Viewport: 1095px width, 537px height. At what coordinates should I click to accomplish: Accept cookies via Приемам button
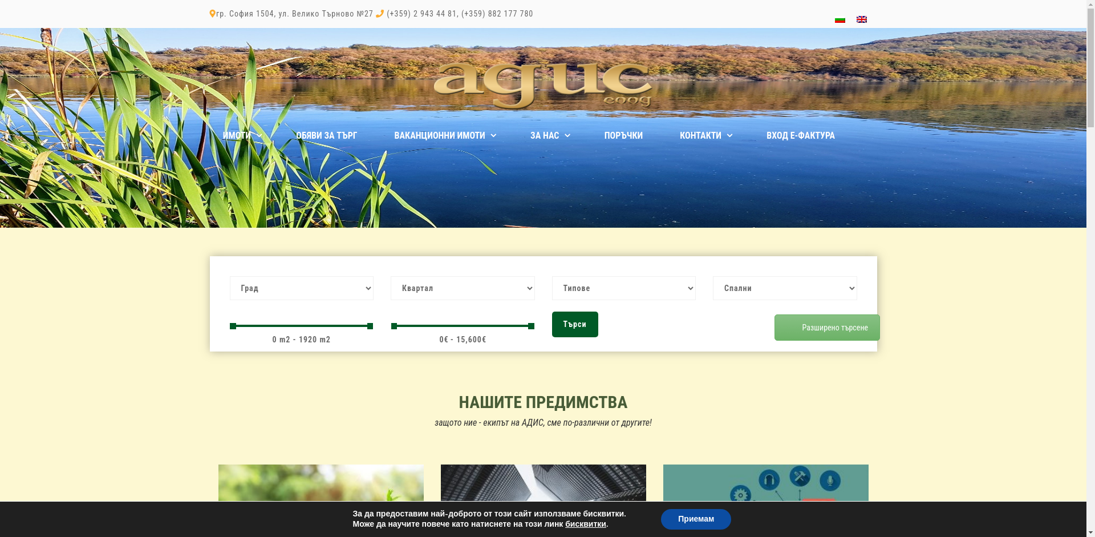pos(695,519)
